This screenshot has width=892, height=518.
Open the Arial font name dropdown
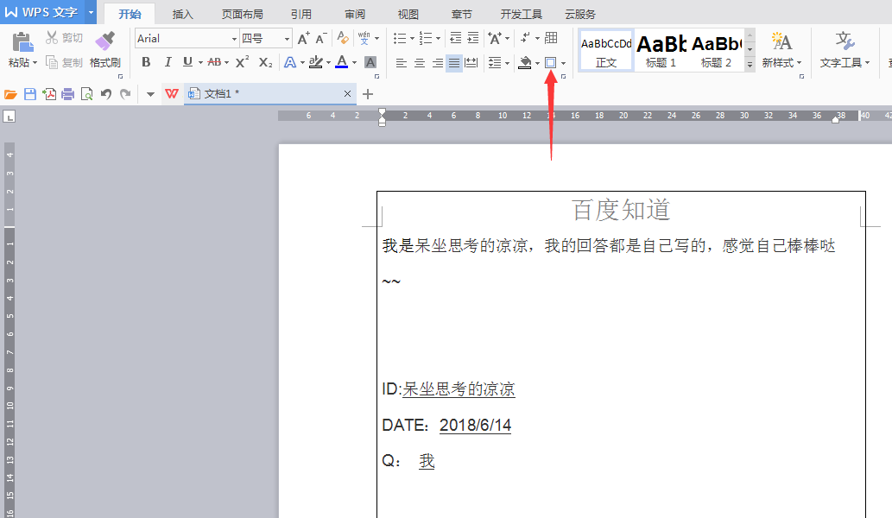[234, 39]
